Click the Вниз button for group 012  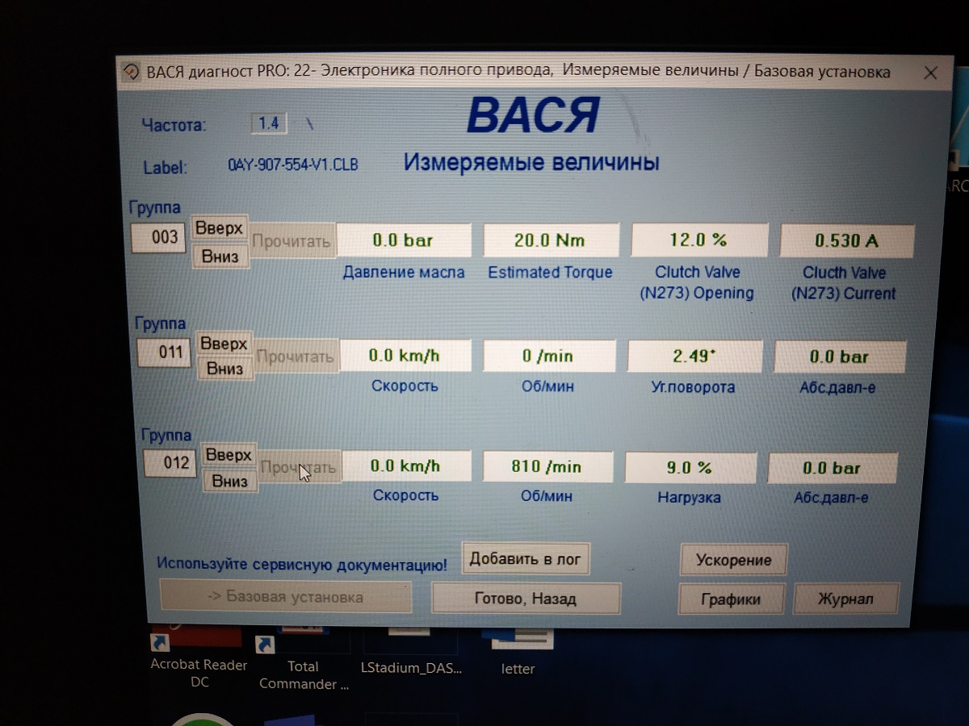pyautogui.click(x=229, y=482)
